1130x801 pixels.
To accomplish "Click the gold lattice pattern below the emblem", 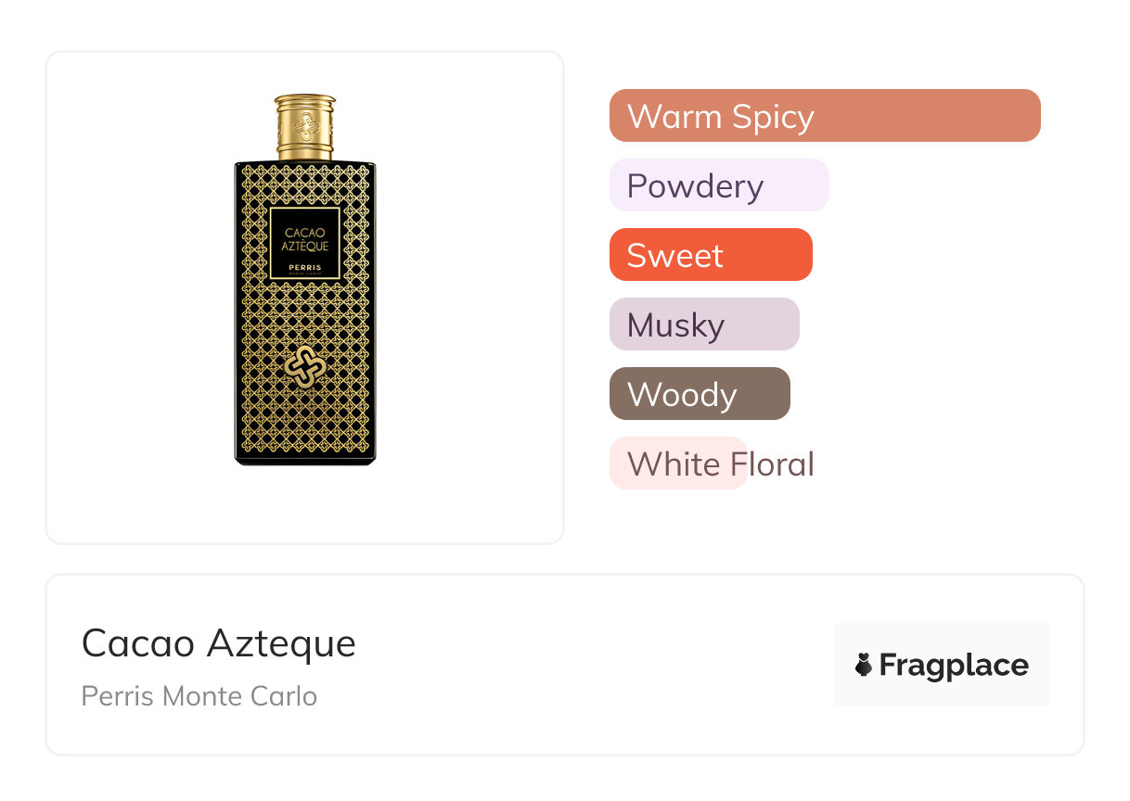I will pyautogui.click(x=305, y=422).
